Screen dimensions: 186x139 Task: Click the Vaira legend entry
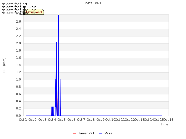click(105, 133)
